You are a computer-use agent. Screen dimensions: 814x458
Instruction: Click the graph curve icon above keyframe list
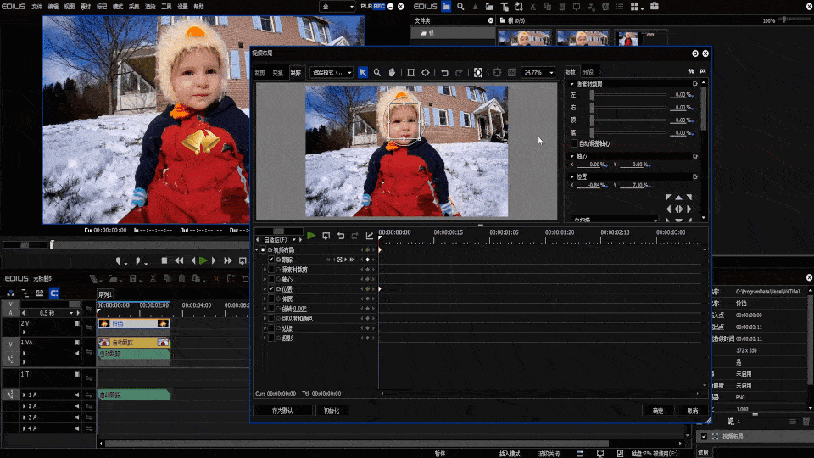pyautogui.click(x=370, y=236)
